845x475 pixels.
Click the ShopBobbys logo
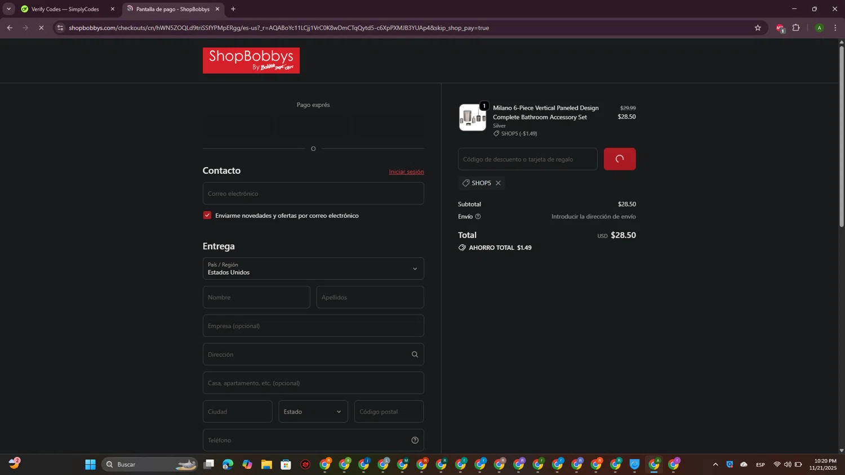coord(251,60)
